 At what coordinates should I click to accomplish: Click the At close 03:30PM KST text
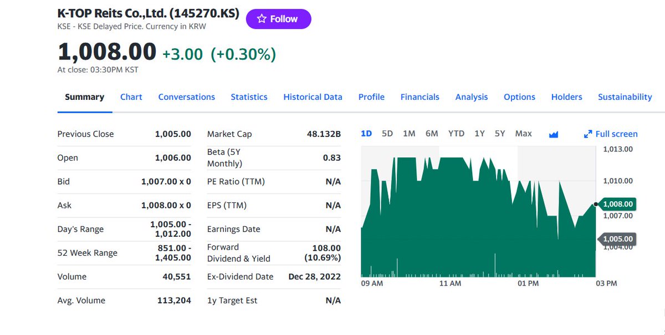[98, 70]
